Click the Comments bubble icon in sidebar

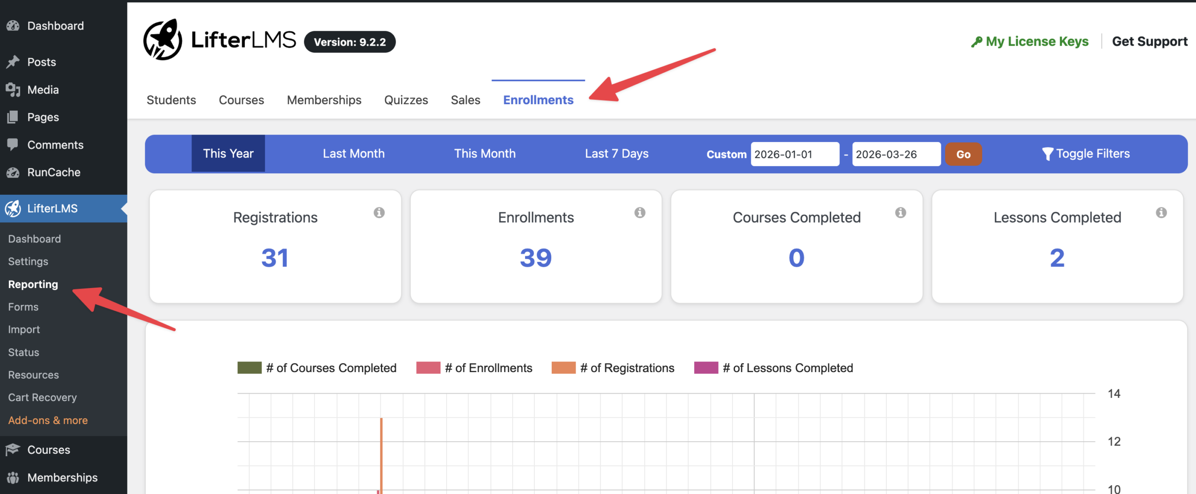tap(14, 144)
